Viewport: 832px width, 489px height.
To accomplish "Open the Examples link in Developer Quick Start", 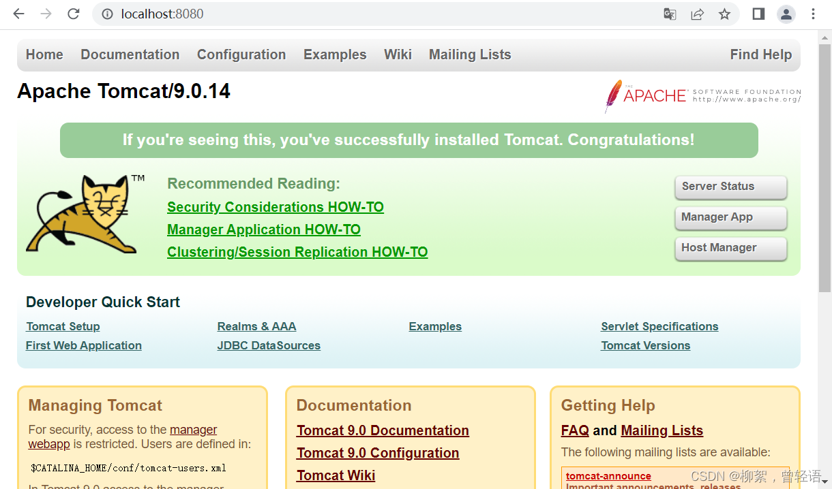I will coord(435,326).
